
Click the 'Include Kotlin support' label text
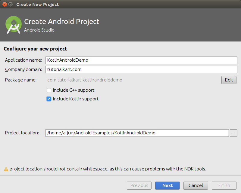[76, 99]
